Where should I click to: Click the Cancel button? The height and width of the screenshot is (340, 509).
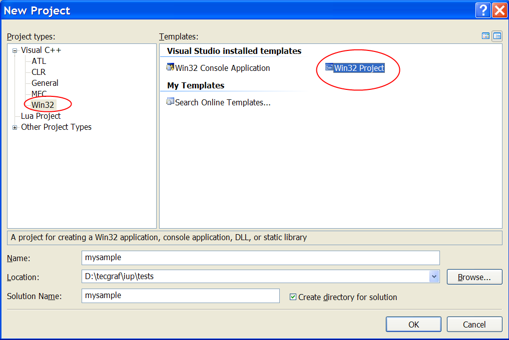[x=474, y=325]
